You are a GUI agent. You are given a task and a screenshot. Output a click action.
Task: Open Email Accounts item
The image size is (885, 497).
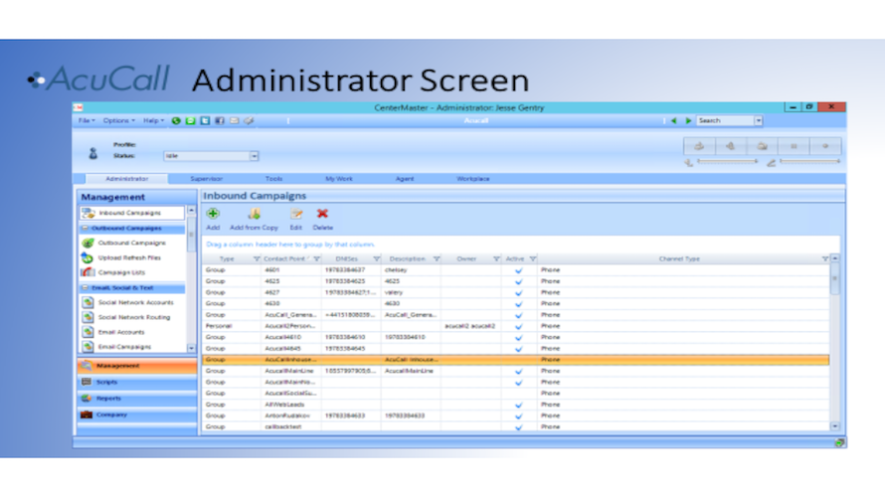(132, 332)
